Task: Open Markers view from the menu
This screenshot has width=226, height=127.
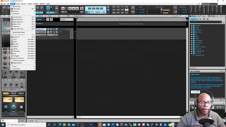Action: click(x=23, y=46)
